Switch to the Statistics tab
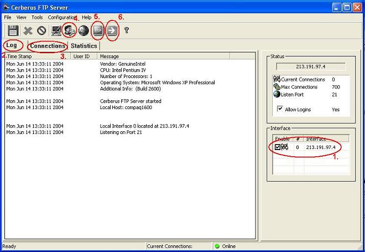365x252 pixels. (84, 46)
